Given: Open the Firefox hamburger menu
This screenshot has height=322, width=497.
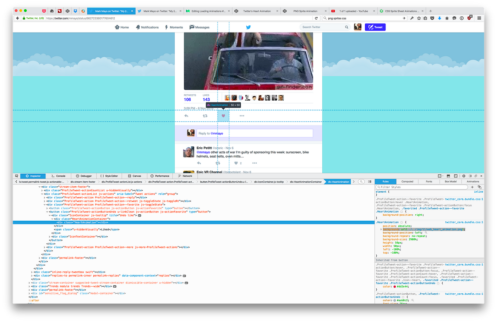Looking at the screenshot, I should pyautogui.click(x=479, y=18).
